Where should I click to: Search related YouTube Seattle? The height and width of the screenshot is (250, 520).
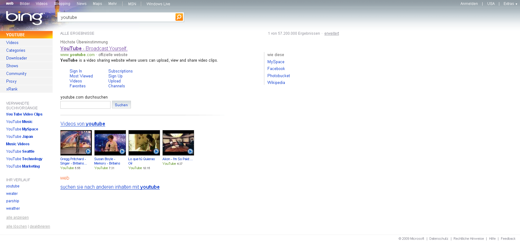pyautogui.click(x=20, y=151)
